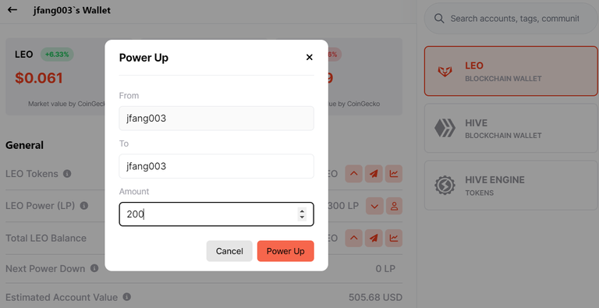Click the send icon in LEO Tokens row
This screenshot has height=308, width=599.
tap(374, 174)
